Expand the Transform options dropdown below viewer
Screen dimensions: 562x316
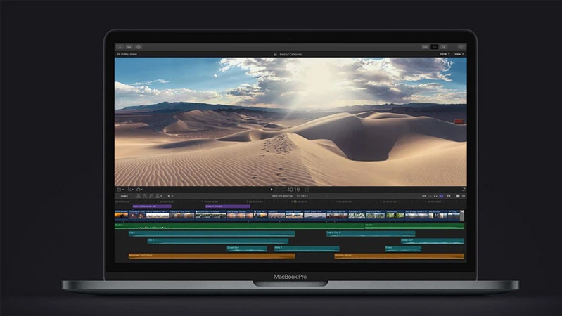[x=120, y=190]
